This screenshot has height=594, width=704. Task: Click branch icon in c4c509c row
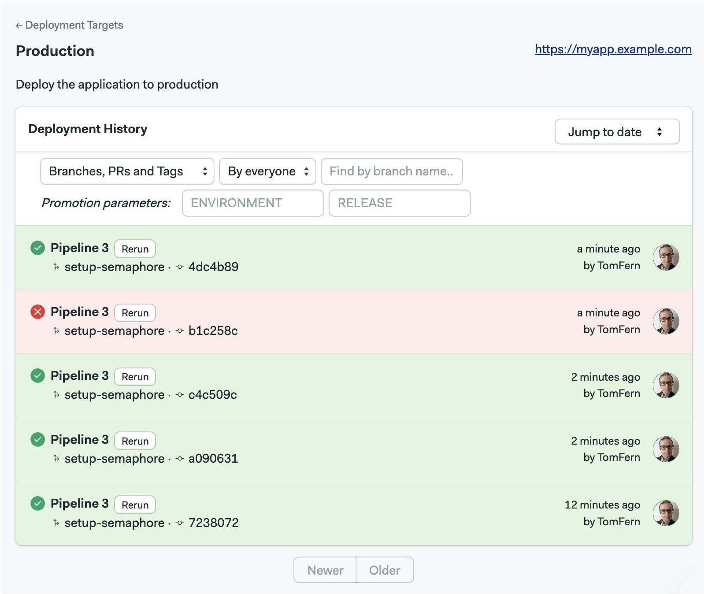56,395
